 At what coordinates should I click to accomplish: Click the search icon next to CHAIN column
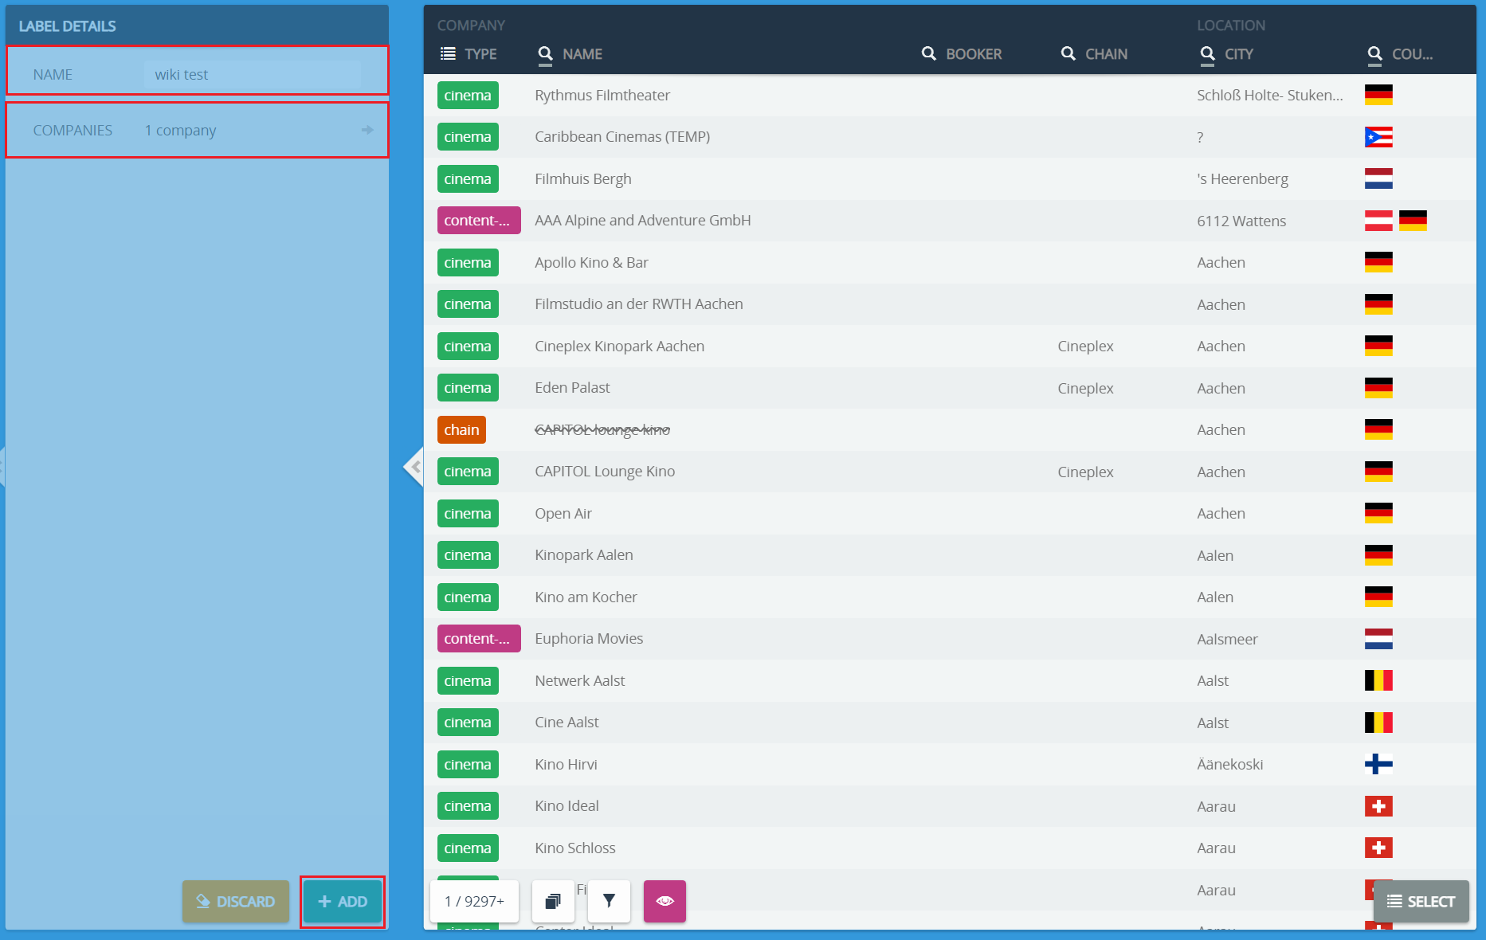pyautogui.click(x=1068, y=54)
